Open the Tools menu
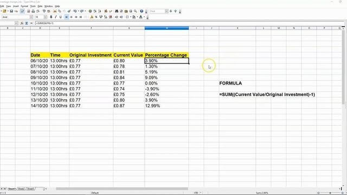 point(33,6)
